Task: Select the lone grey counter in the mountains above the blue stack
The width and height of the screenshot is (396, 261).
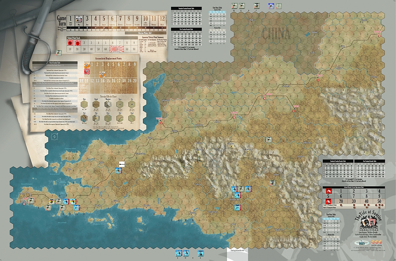Action: (x=272, y=183)
